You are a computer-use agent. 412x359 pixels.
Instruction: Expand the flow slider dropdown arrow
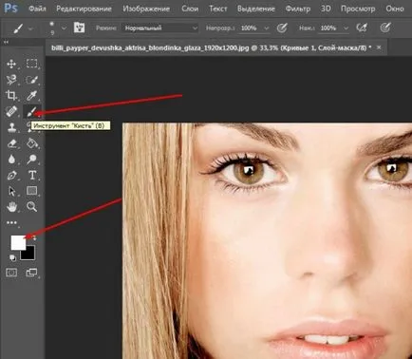[x=346, y=28]
